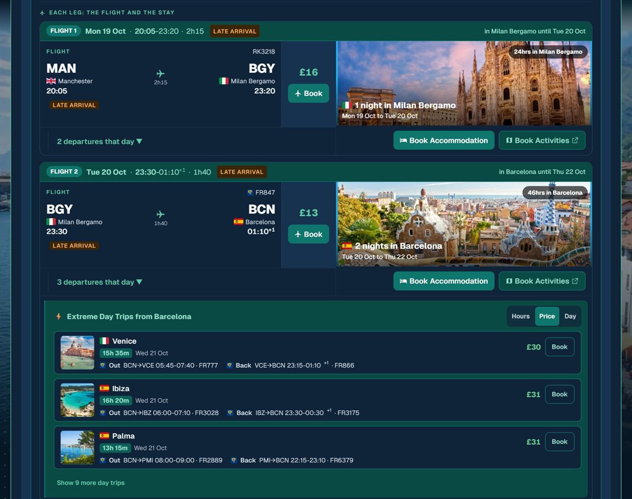This screenshot has height=499, width=632.
Task: Click the airline icon before Ibiza Back flight
Action: (x=230, y=413)
